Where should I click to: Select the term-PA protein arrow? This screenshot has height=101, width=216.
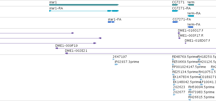pyautogui.click(x=190, y=27)
